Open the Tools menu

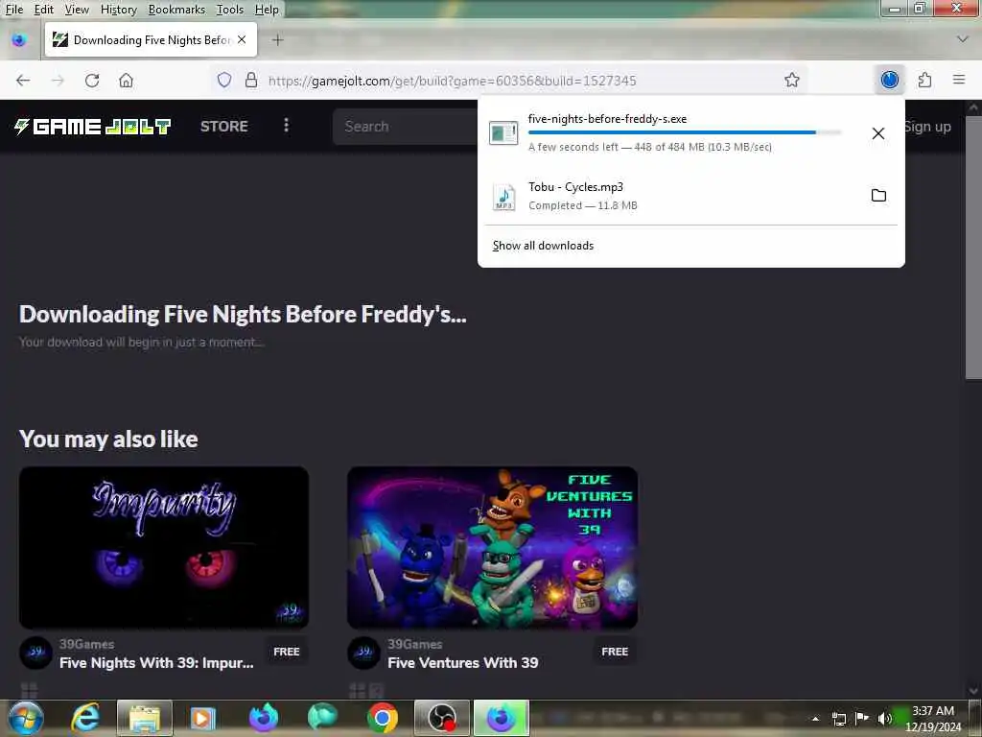click(x=230, y=10)
